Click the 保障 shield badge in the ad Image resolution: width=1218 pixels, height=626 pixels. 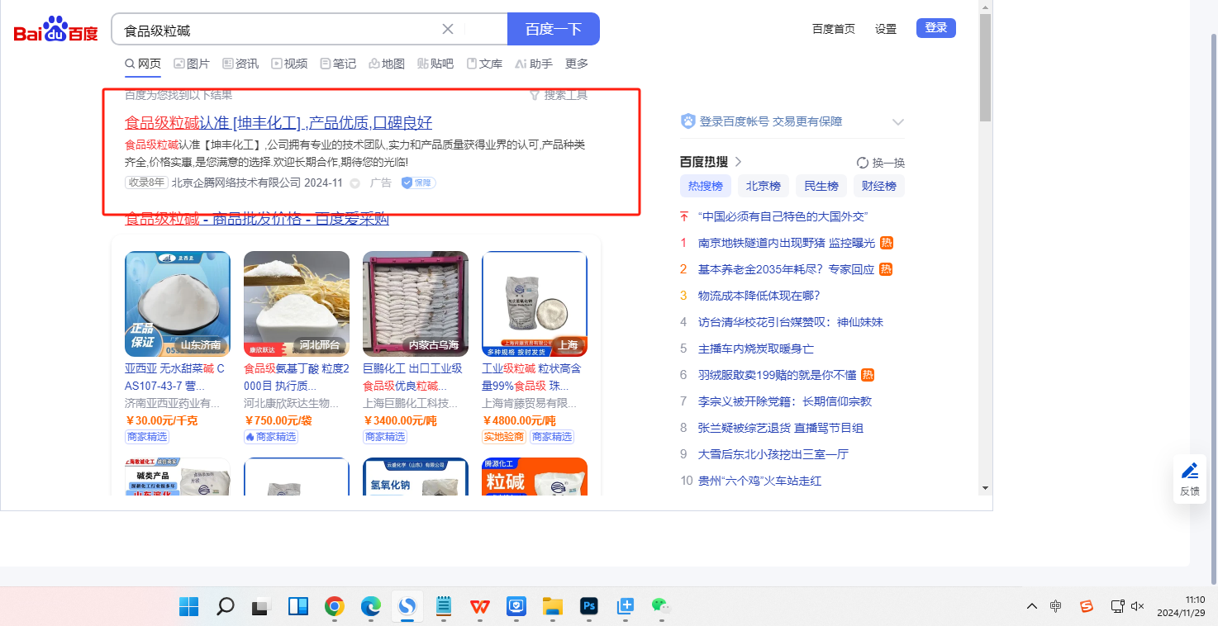[419, 183]
